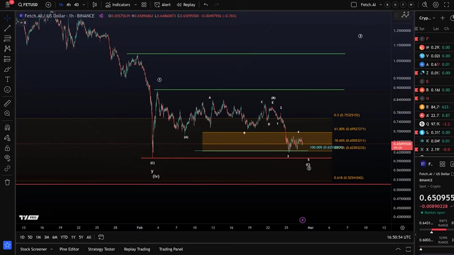Open the FETUSD symbol search
The image size is (454, 255).
[28, 5]
